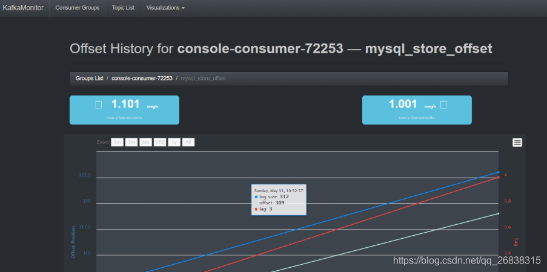Set chart zoom to 6m
Screen dimensions: 547x272
pyautogui.click(x=145, y=142)
